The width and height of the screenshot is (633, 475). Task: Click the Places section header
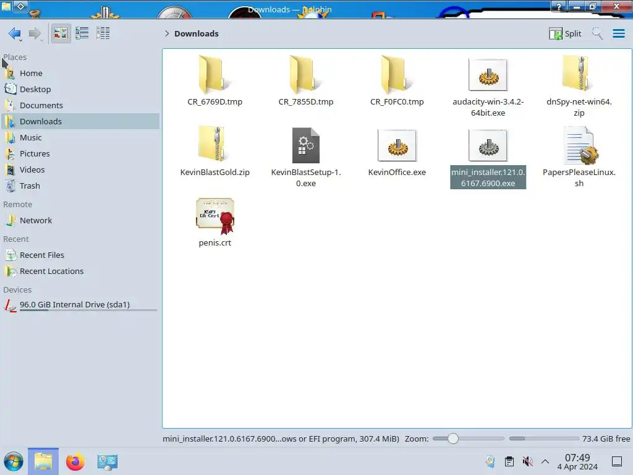15,58
